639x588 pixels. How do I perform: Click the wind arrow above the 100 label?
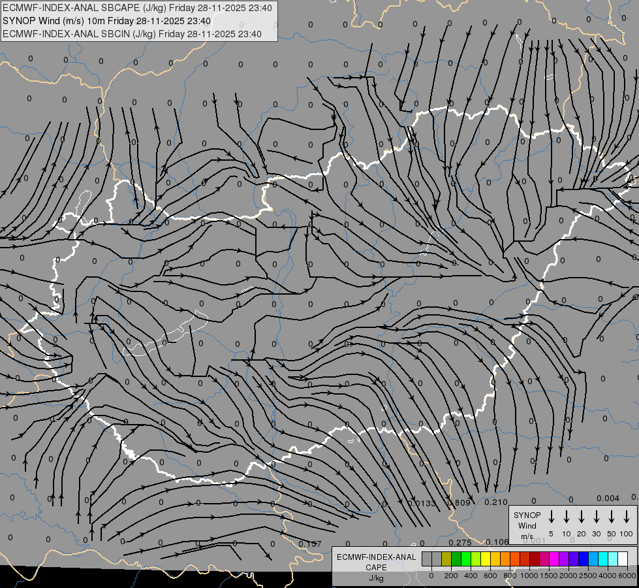627,517
